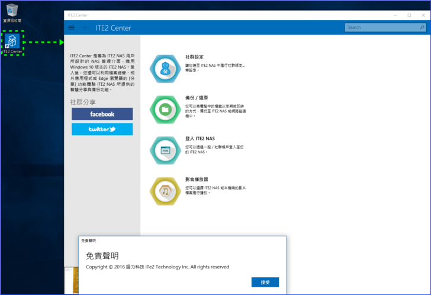Click the search magnifier icon
The image size is (431, 295).
420,27
